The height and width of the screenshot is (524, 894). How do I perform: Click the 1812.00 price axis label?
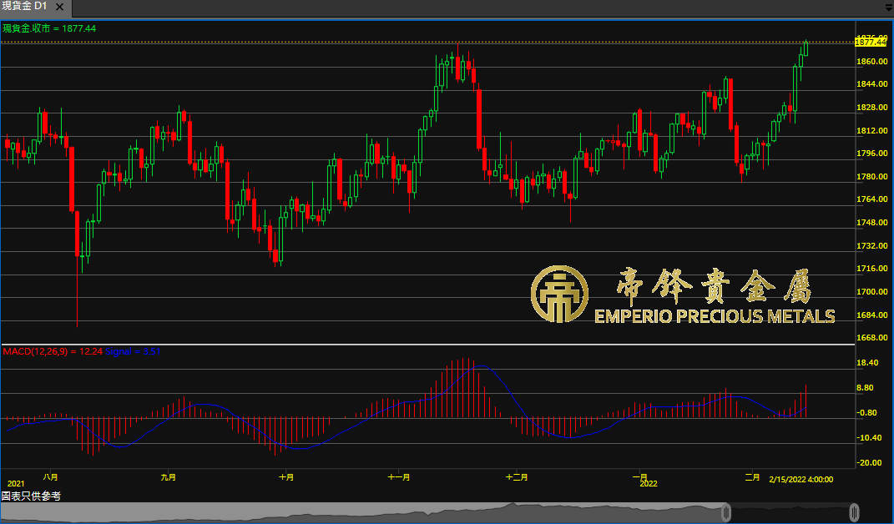pos(872,130)
